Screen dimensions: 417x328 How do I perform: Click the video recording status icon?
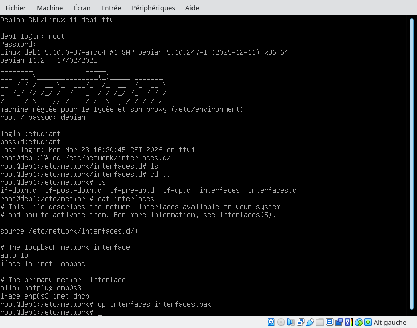[339, 322]
